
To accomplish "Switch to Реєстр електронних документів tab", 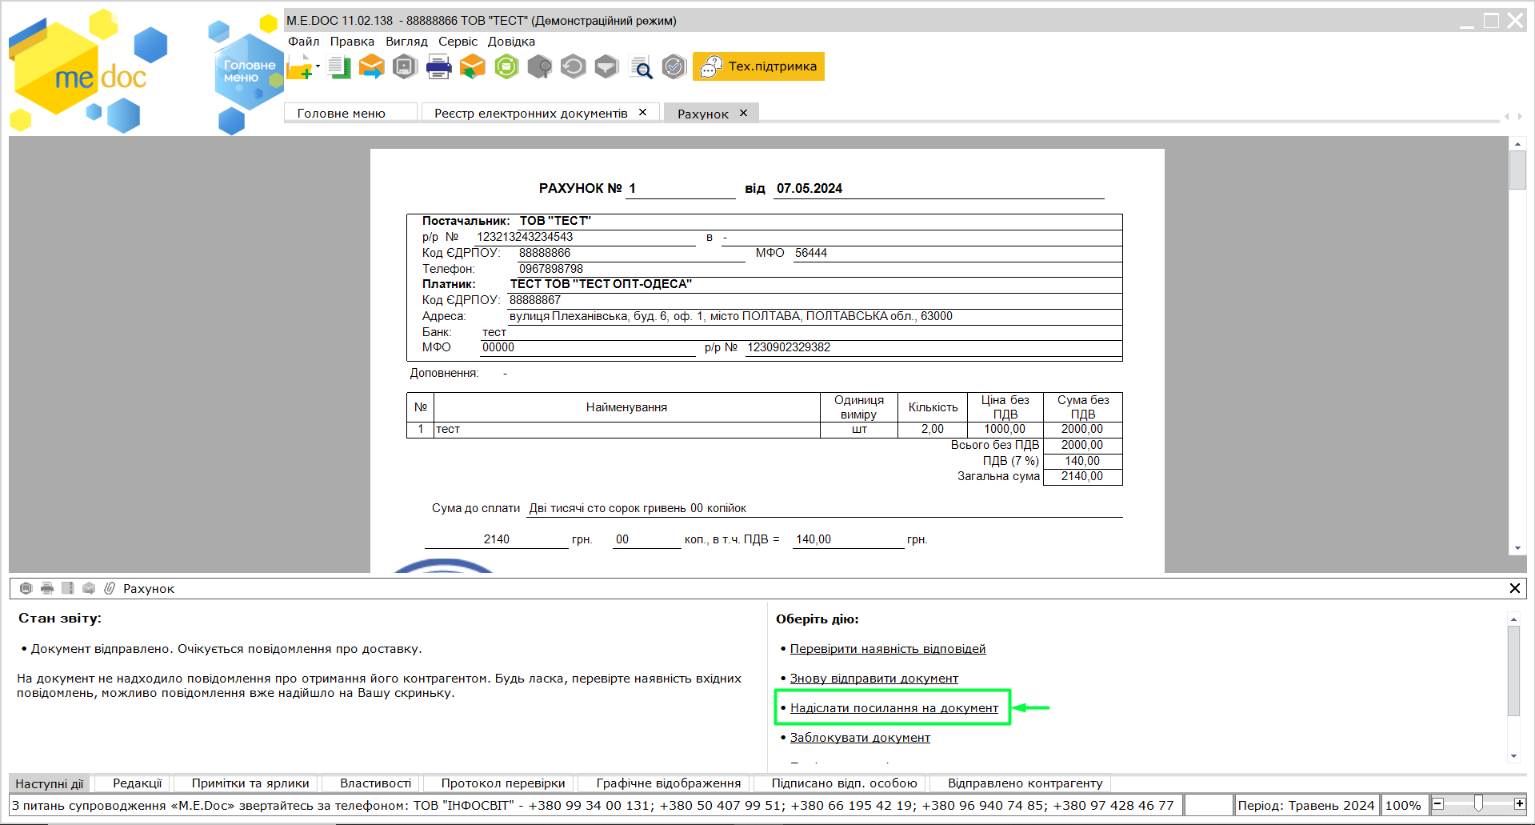I will click(530, 114).
